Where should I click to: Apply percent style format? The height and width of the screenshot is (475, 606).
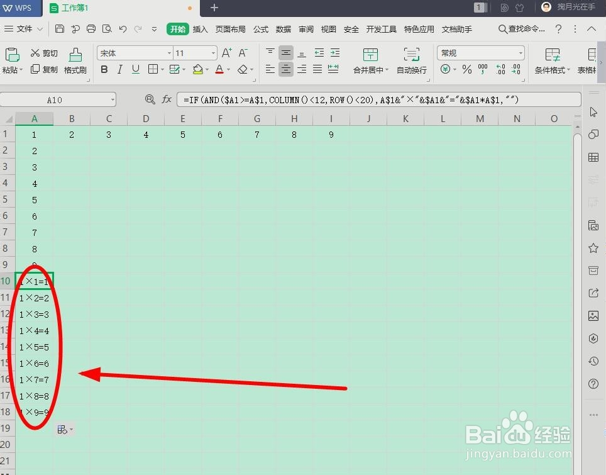coord(467,69)
